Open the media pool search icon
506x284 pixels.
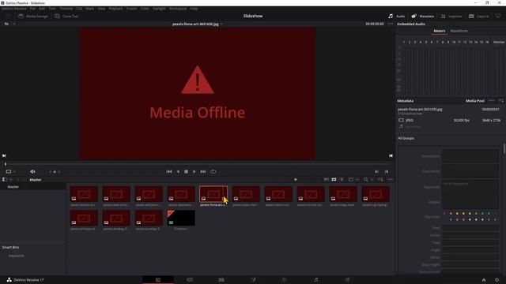[365, 180]
